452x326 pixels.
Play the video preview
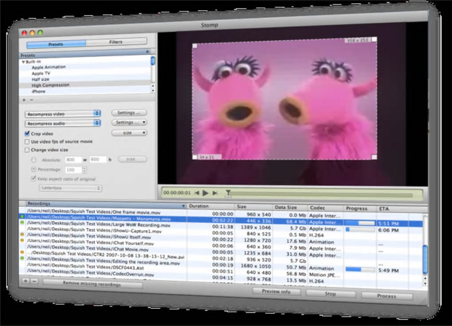pos(205,193)
